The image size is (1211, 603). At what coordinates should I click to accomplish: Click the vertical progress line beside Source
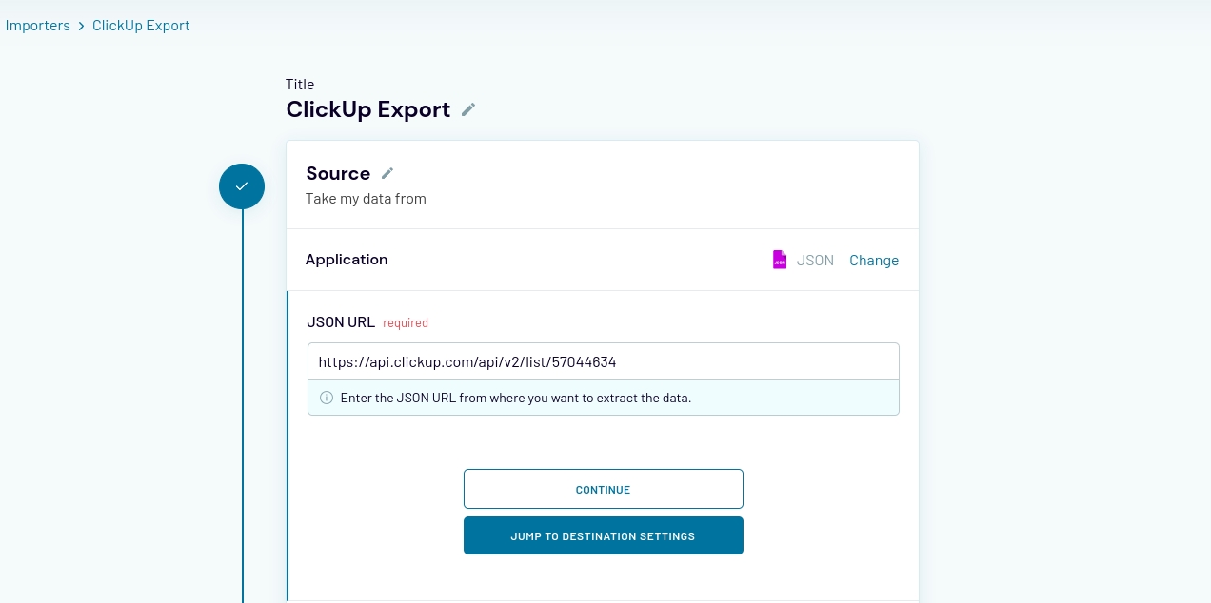[x=245, y=399]
